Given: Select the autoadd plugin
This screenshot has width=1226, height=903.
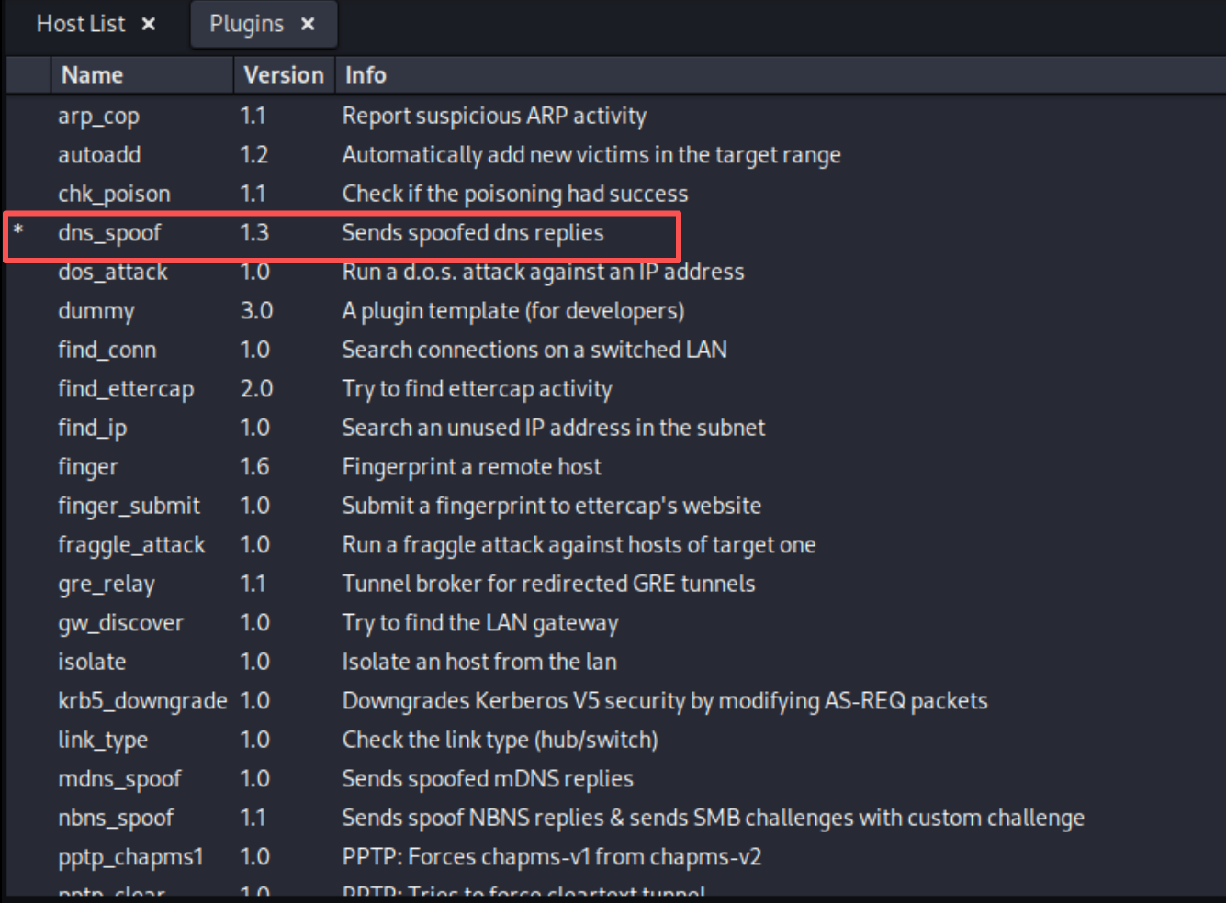Looking at the screenshot, I should pos(99,155).
